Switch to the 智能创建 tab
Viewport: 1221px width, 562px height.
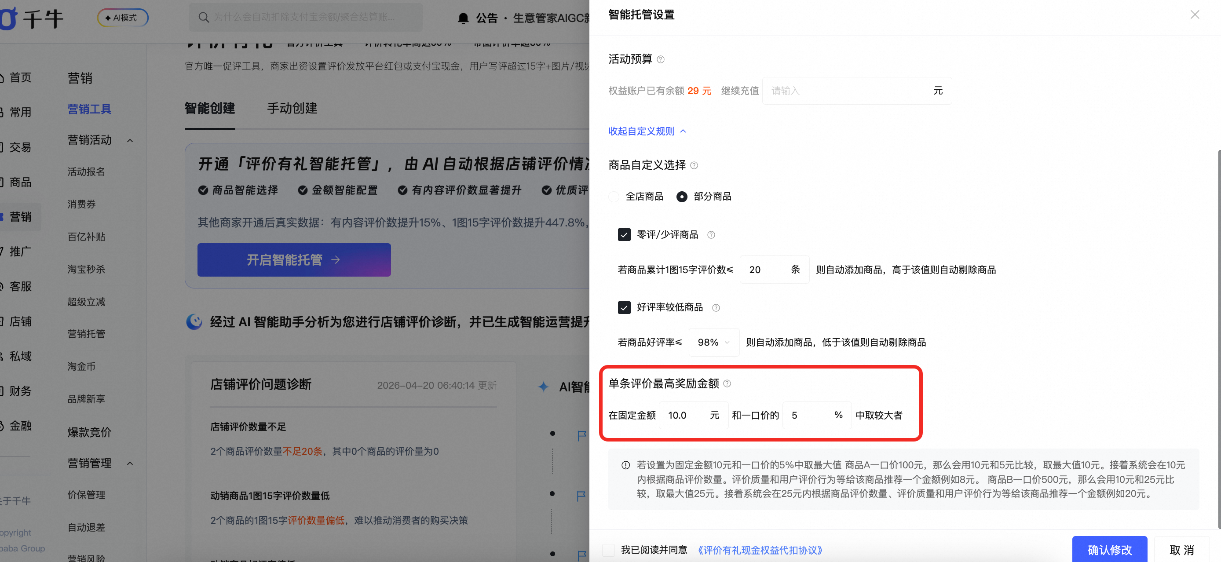[x=209, y=109]
